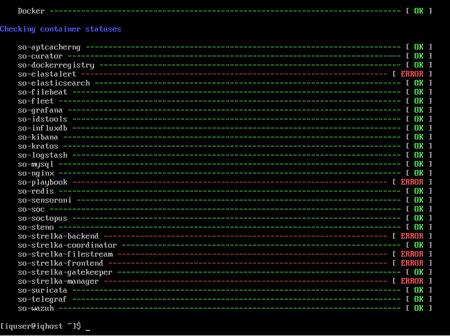Viewport: 450px width, 336px height.
Task: Click the ERROR status for so-strelka-manager
Action: pos(412,281)
